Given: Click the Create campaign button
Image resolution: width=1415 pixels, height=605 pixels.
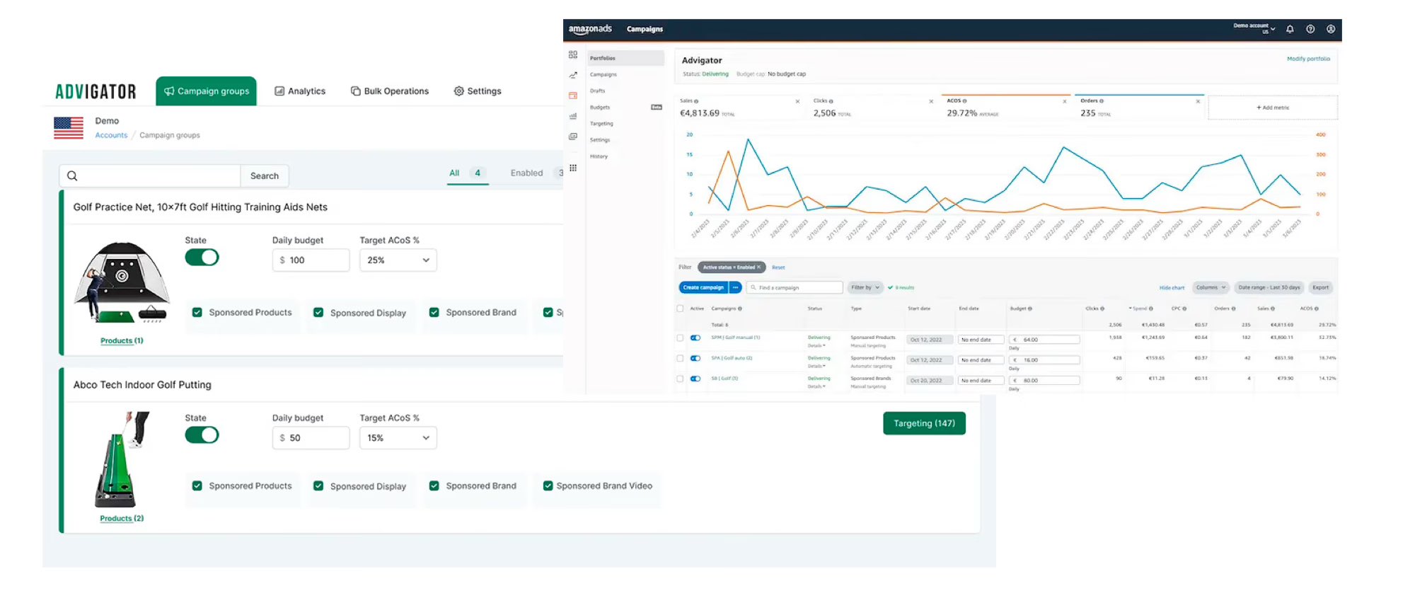Looking at the screenshot, I should 703,287.
